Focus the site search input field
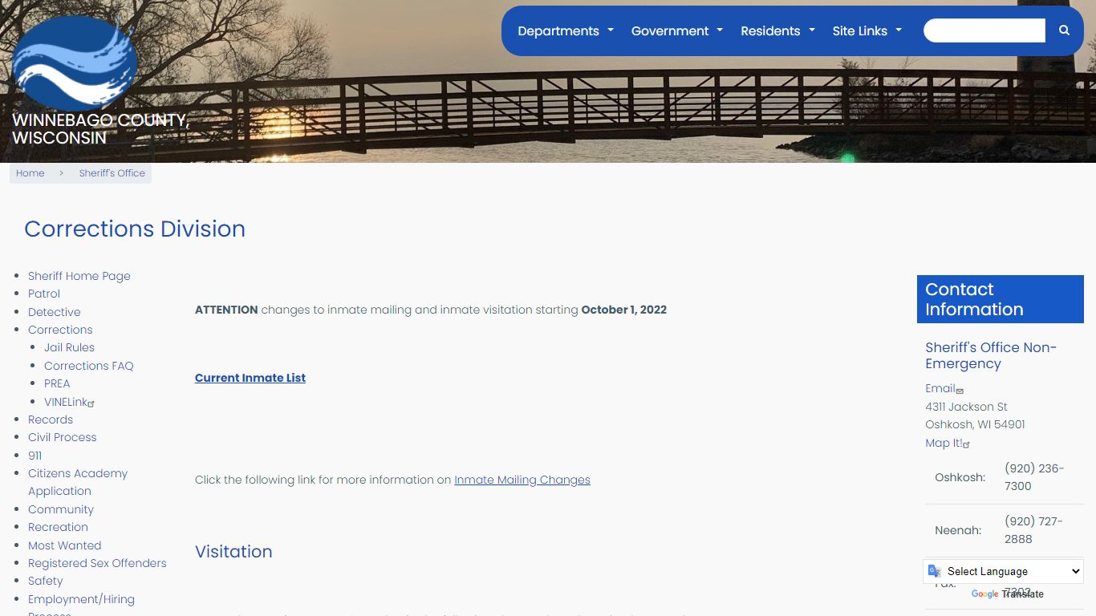This screenshot has height=616, width=1096. [984, 30]
